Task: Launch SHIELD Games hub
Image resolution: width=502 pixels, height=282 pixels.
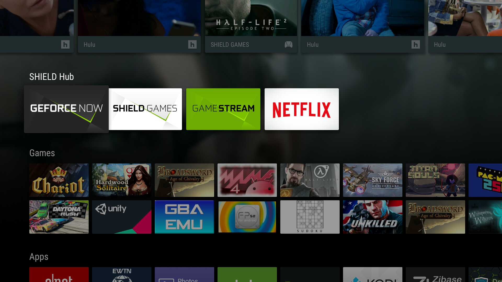Action: [145, 109]
